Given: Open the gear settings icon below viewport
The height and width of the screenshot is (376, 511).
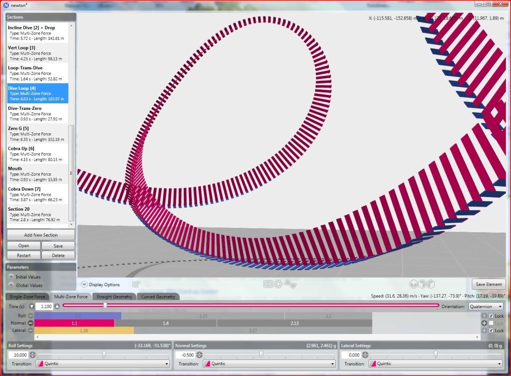Looking at the screenshot, I should click(278, 284).
